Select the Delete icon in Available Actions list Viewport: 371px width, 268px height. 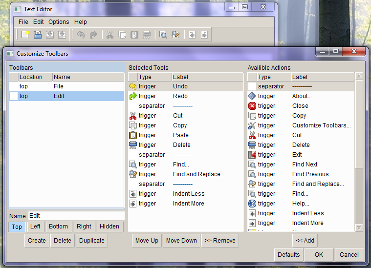coord(252,145)
